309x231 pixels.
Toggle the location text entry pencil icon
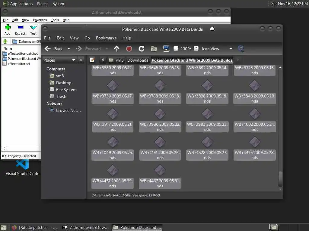pyautogui.click(x=92, y=60)
